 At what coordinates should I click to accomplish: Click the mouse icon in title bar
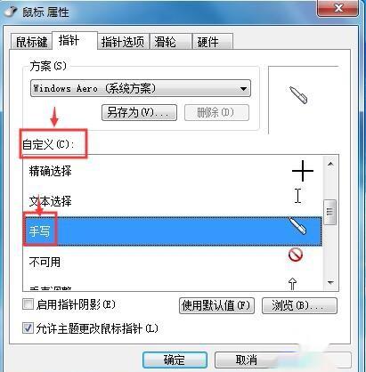coord(11,12)
